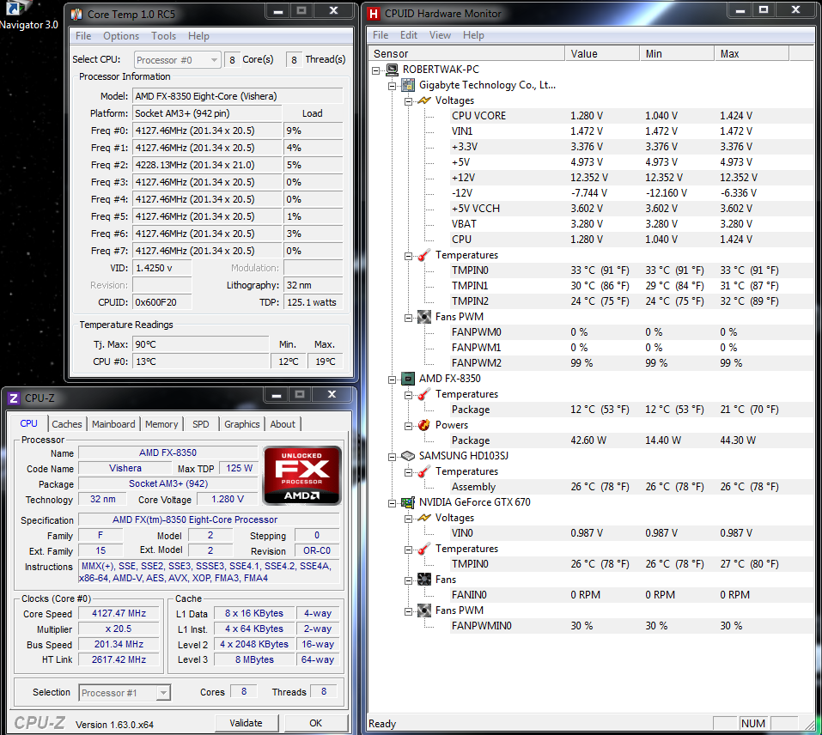Click the CPU-Z purple Z title icon
The image size is (822, 735).
click(14, 398)
